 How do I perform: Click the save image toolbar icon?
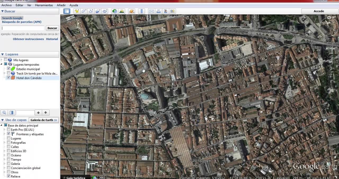[172, 11]
